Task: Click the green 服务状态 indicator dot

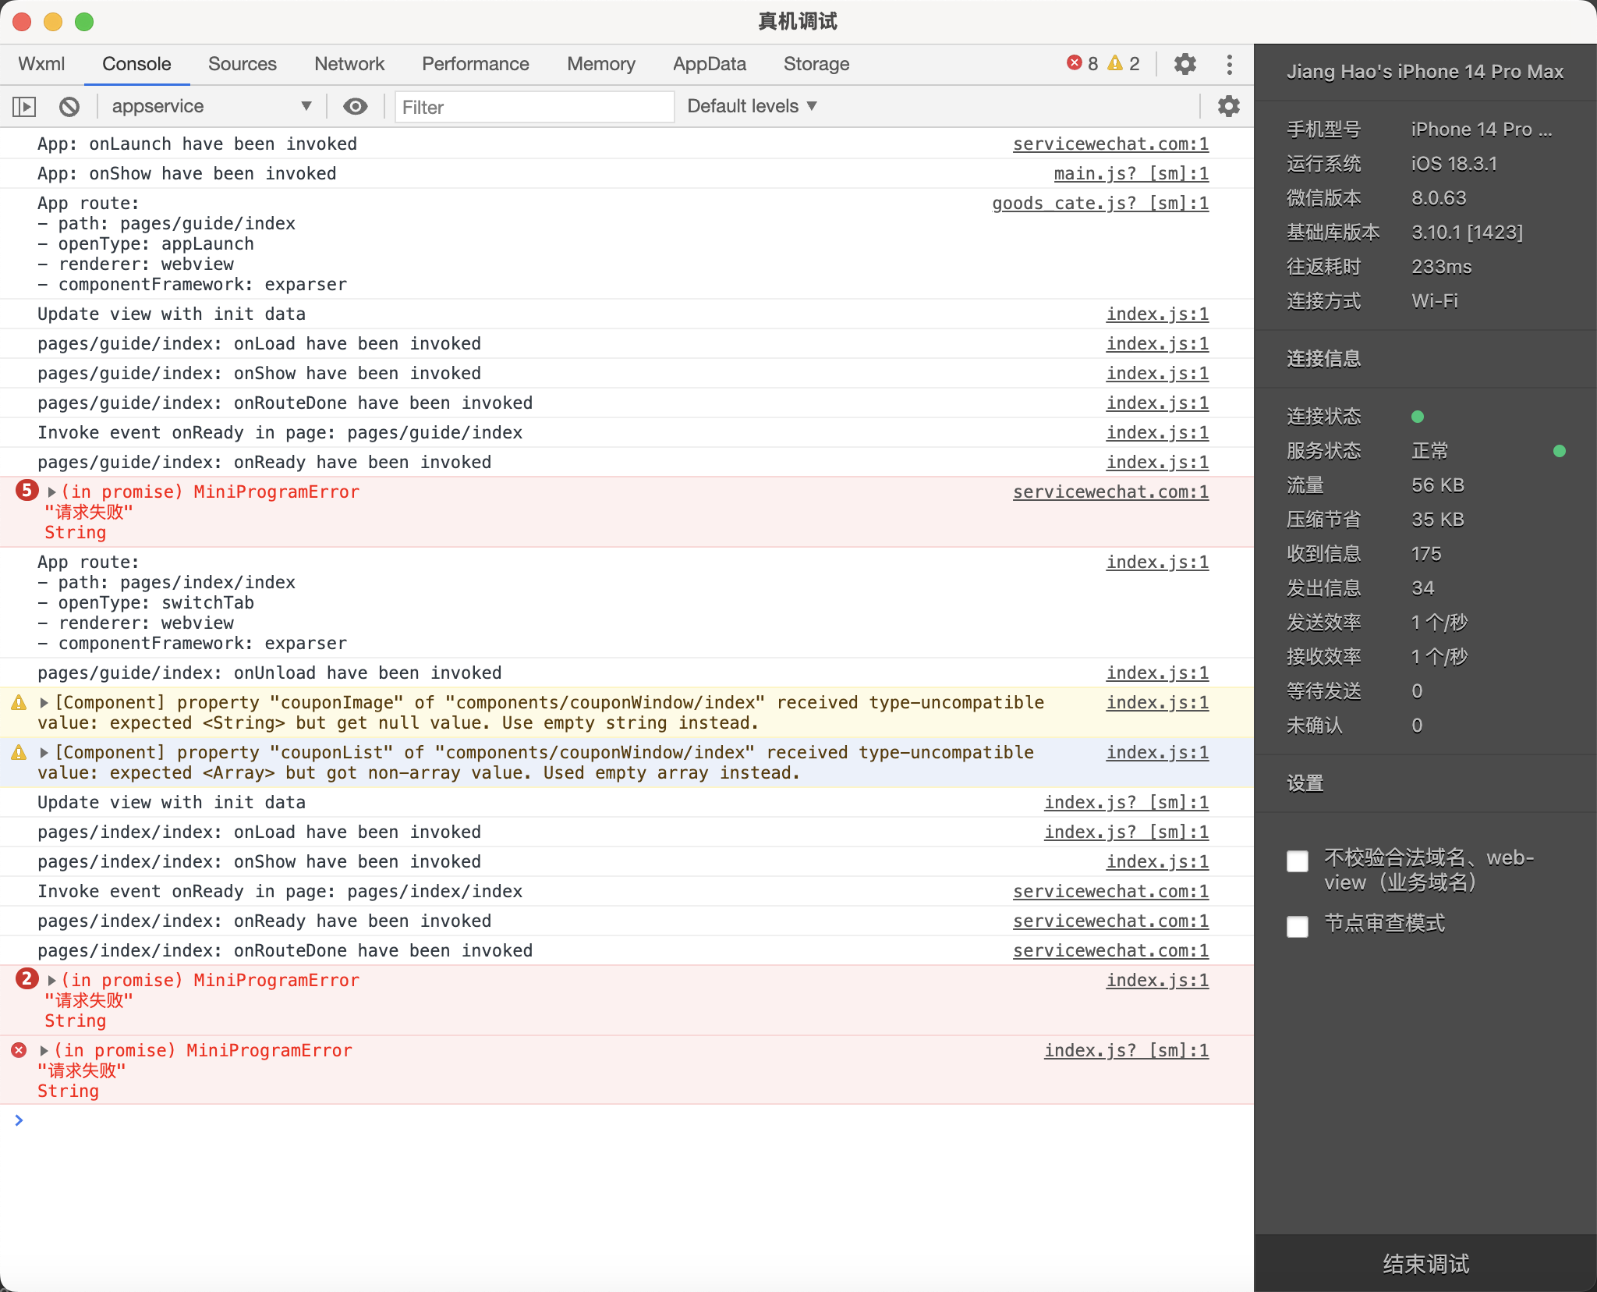Action: (x=1559, y=451)
